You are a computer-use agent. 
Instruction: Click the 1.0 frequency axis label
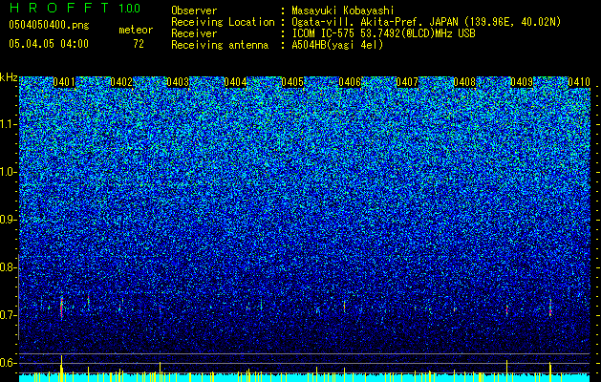(x=9, y=173)
